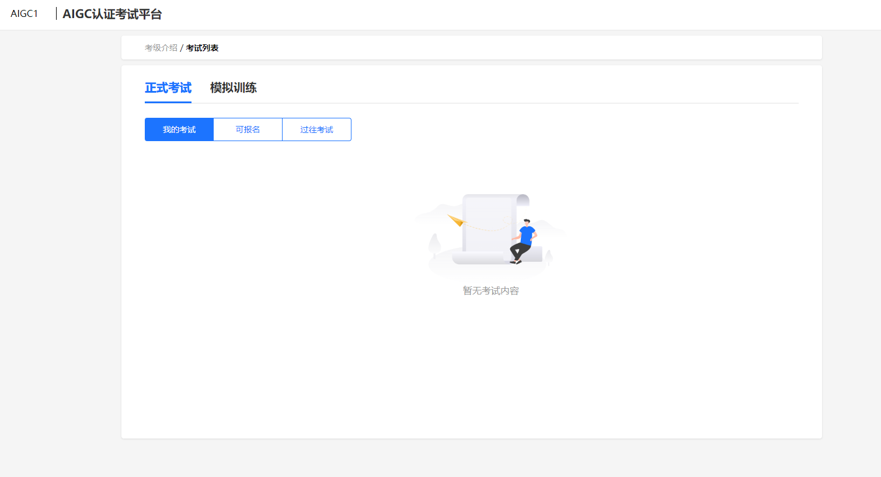Go to 考级介绍 breadcrumb link

point(161,48)
